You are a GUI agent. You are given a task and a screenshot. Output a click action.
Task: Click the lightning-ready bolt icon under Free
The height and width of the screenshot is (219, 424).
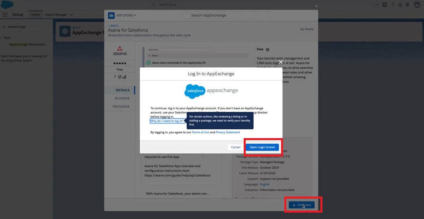(x=115, y=76)
